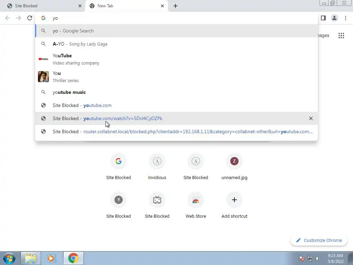Viewport: 353px width, 265px height.
Task: Open the volume speaker tray icon
Action: [318, 258]
